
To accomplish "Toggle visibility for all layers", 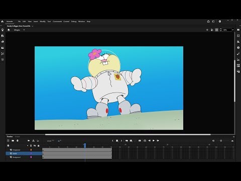I will pyautogui.click(x=35, y=146).
